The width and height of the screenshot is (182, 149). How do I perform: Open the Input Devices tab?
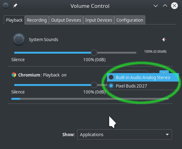coord(99,20)
